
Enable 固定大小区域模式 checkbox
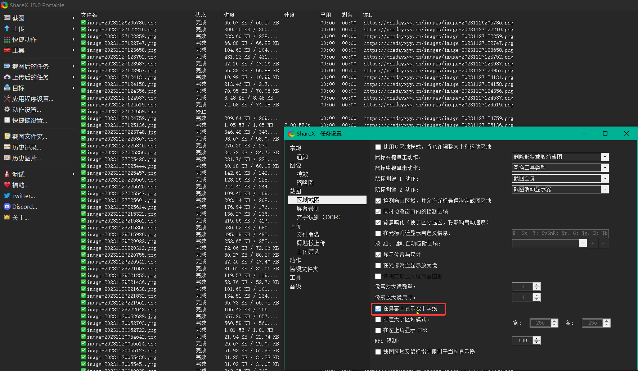coord(378,319)
